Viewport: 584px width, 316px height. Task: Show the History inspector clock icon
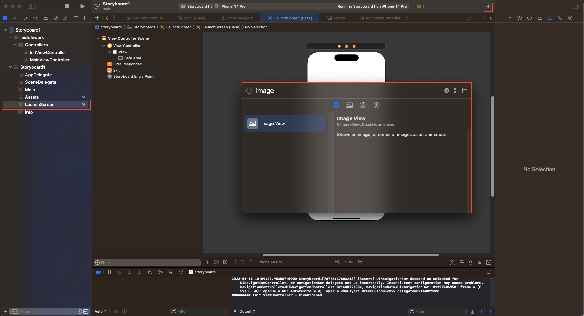(519, 18)
